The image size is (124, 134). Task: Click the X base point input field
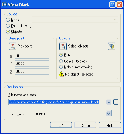pyautogui.click(x=32, y=56)
